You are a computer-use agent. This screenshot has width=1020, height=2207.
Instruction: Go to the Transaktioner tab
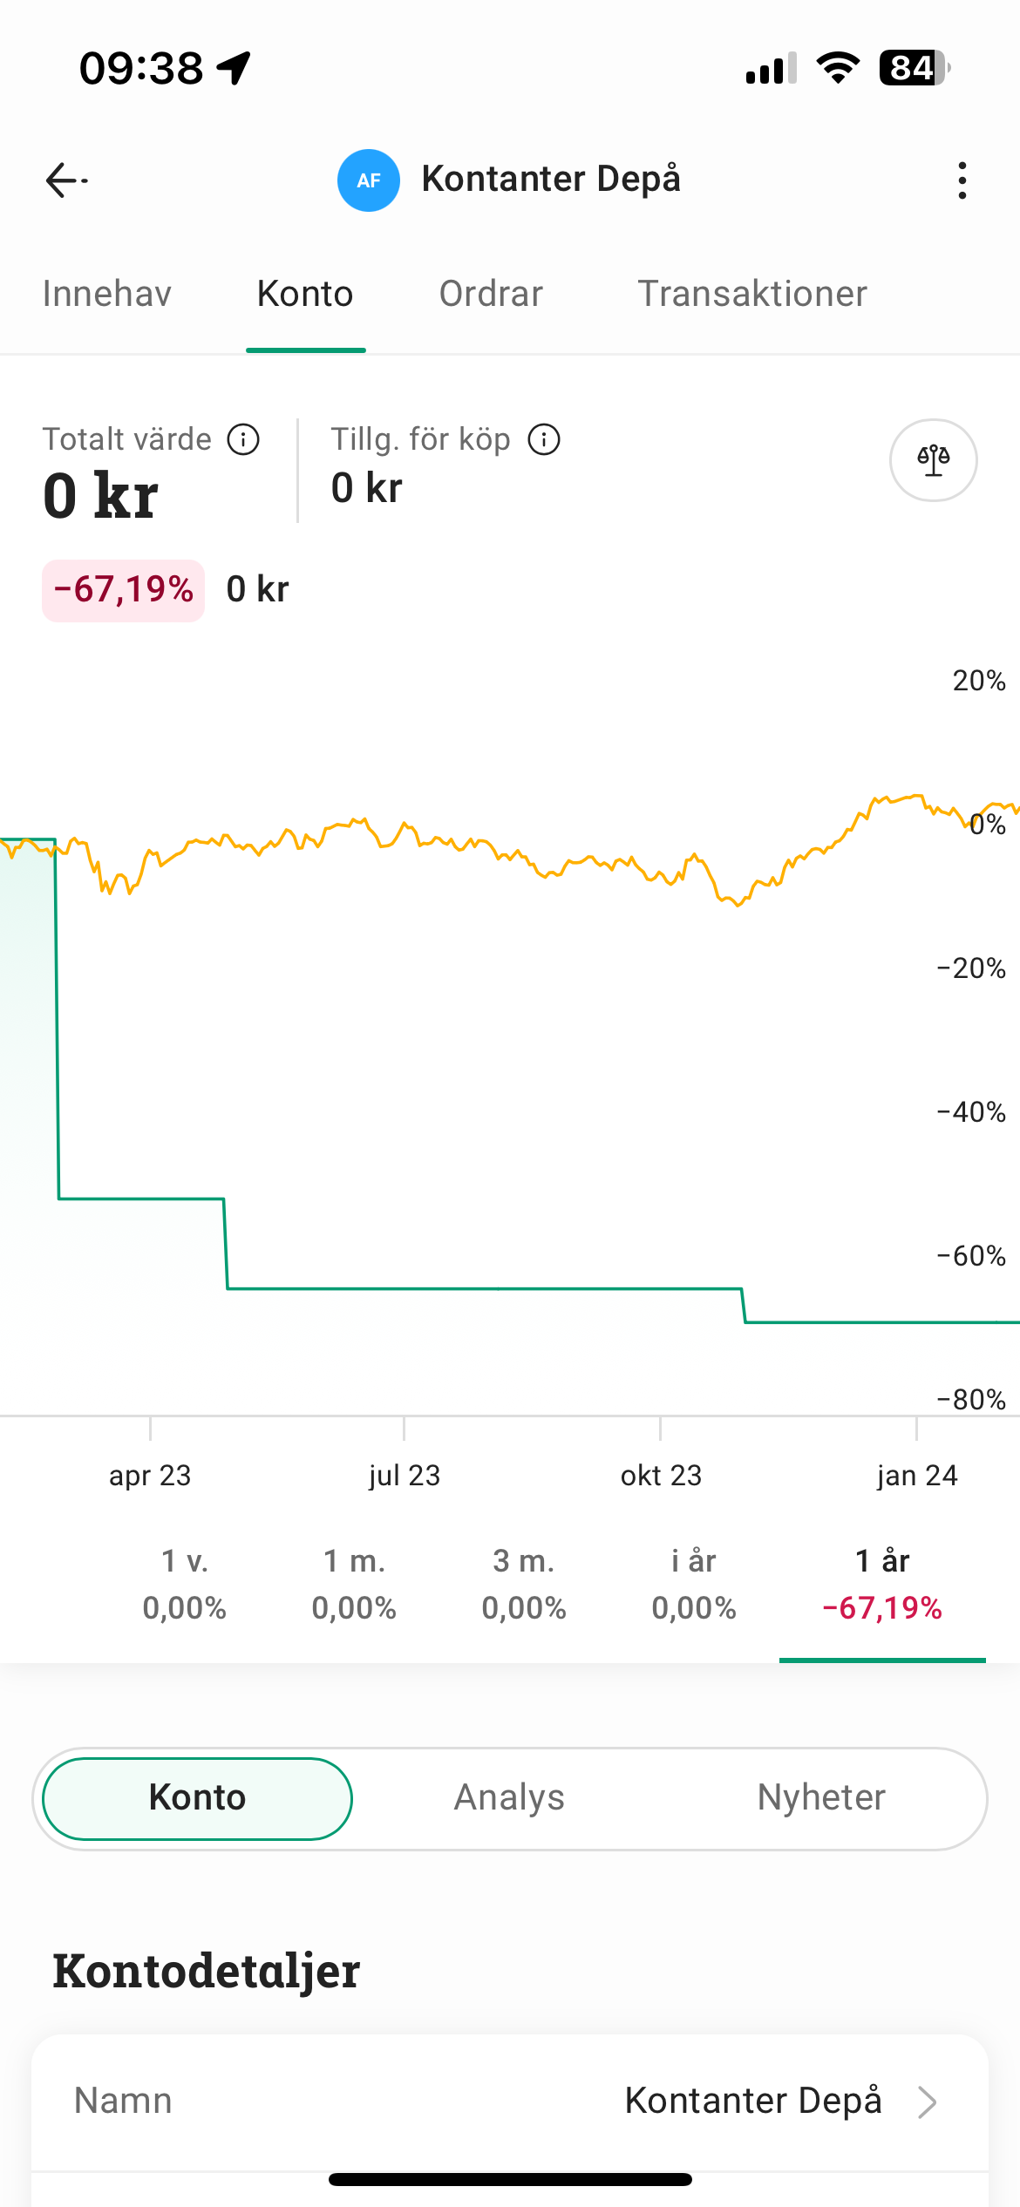coord(752,294)
